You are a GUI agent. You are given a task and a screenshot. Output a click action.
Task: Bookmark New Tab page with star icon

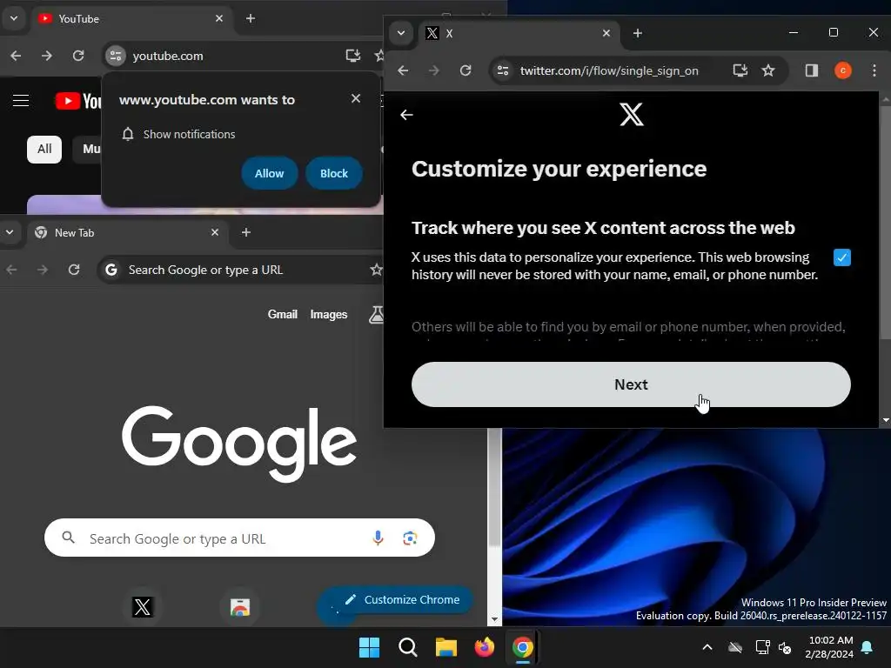[376, 270]
